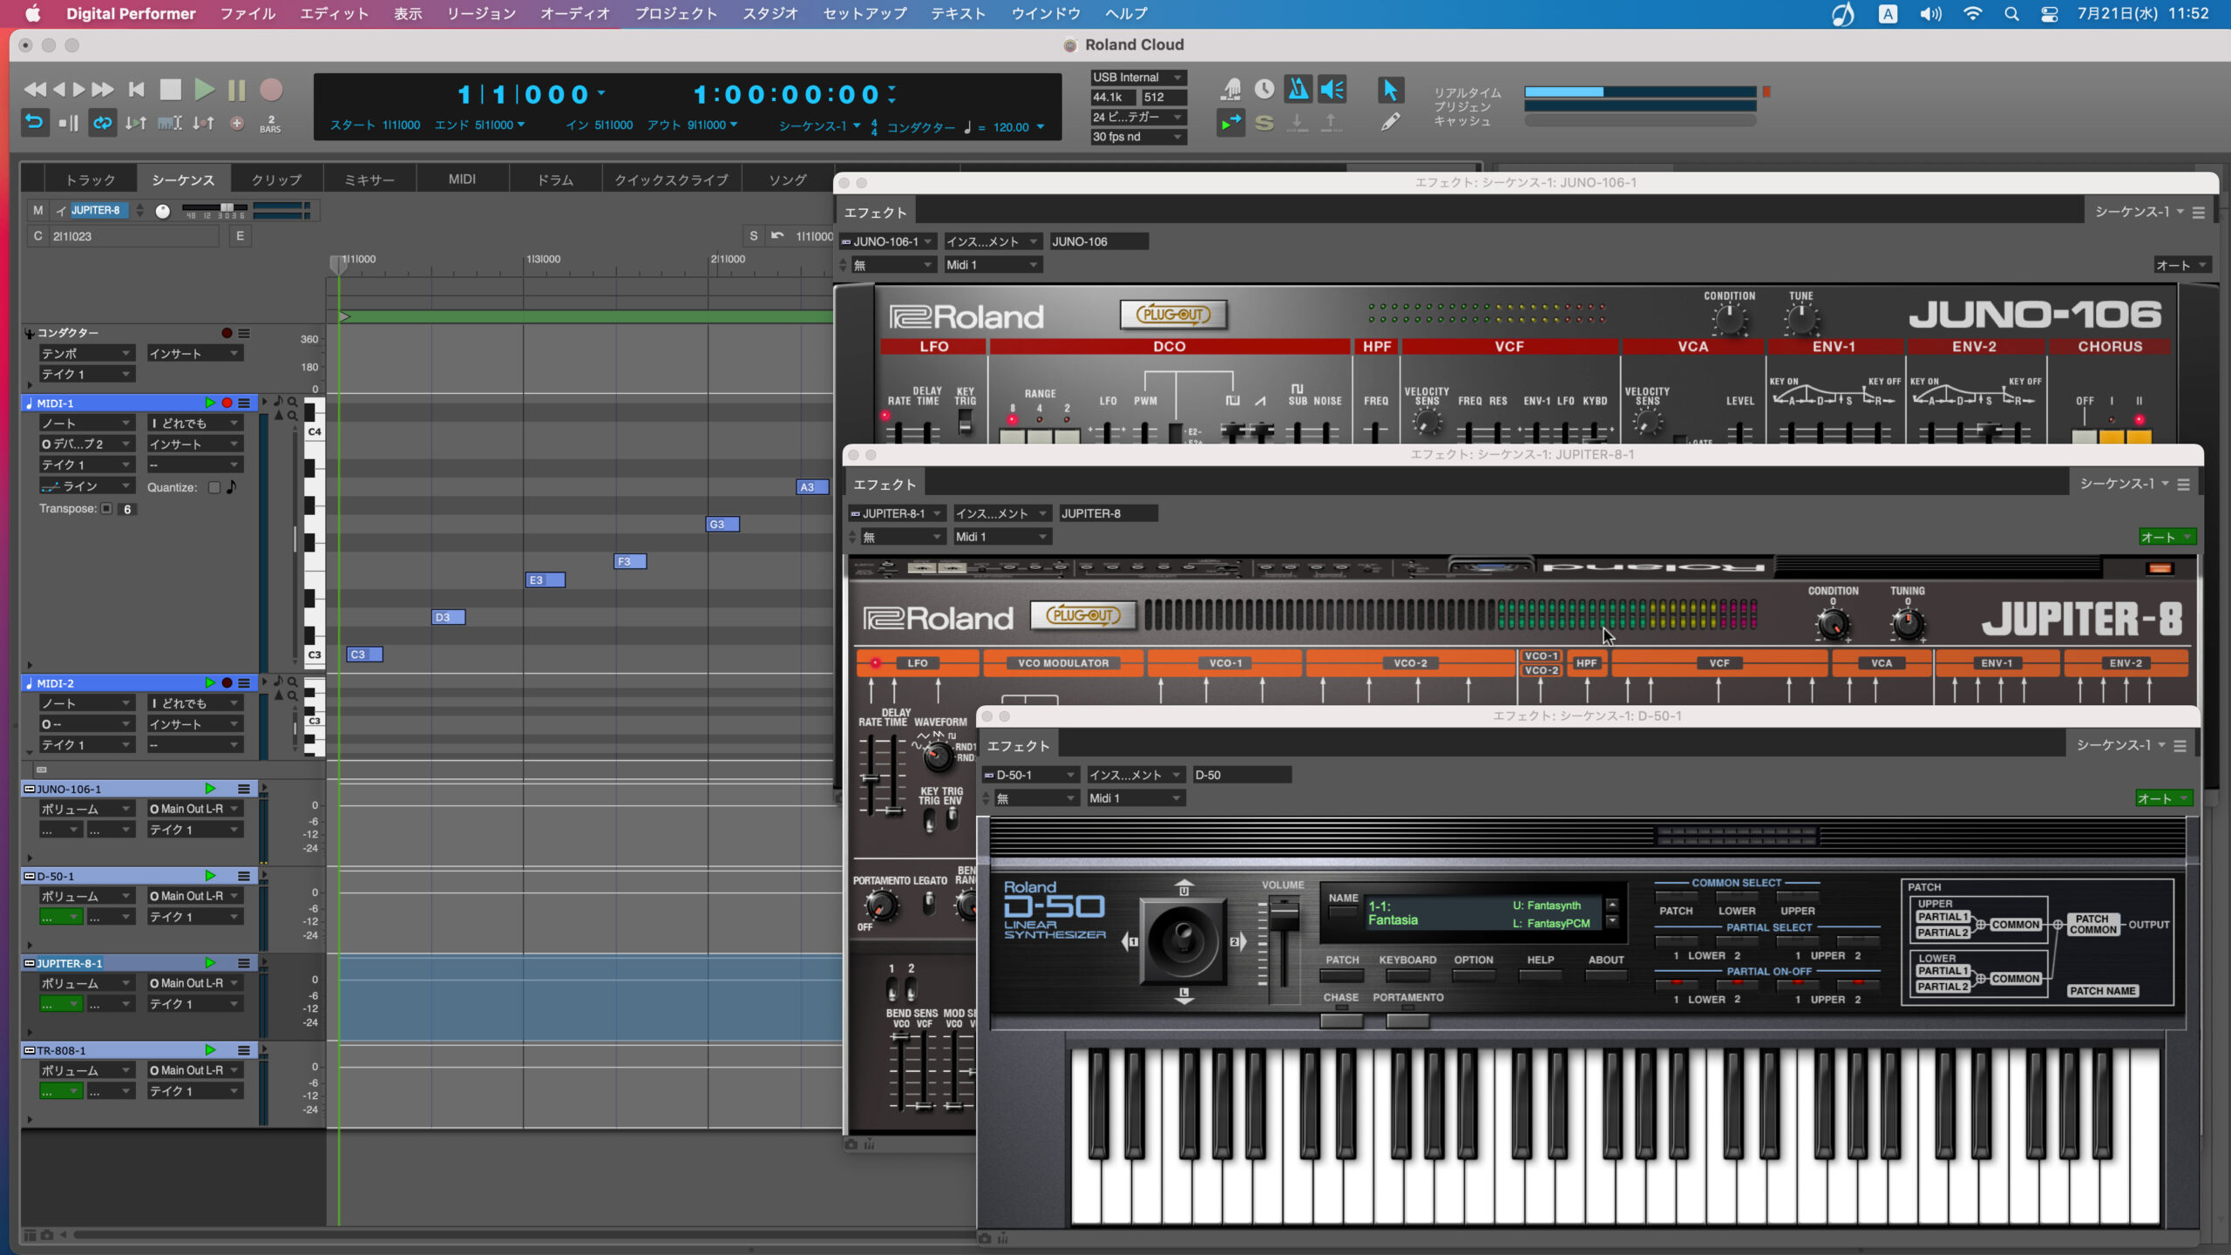
Task: Open the JUNO-106-1 instrument selector dropdown
Action: click(x=888, y=241)
